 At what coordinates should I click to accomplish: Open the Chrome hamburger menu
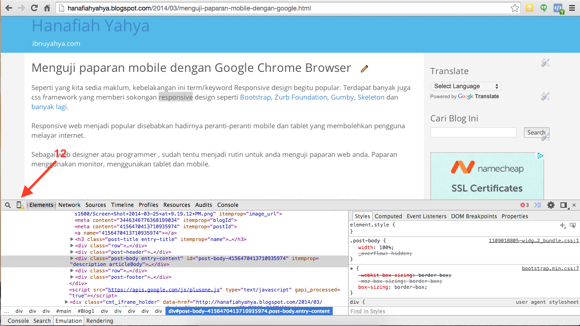tap(572, 8)
